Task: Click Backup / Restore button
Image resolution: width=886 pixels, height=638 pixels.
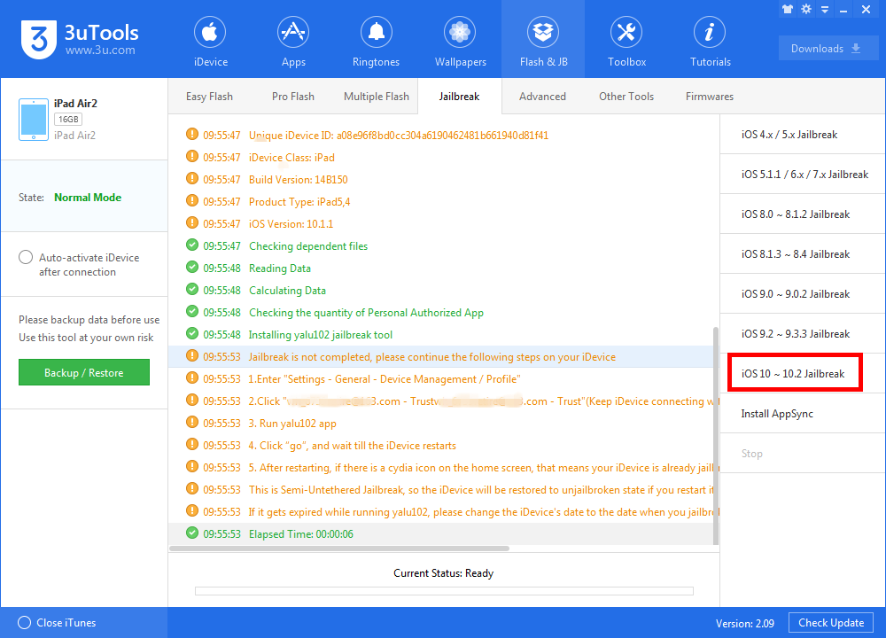Action: coord(84,372)
